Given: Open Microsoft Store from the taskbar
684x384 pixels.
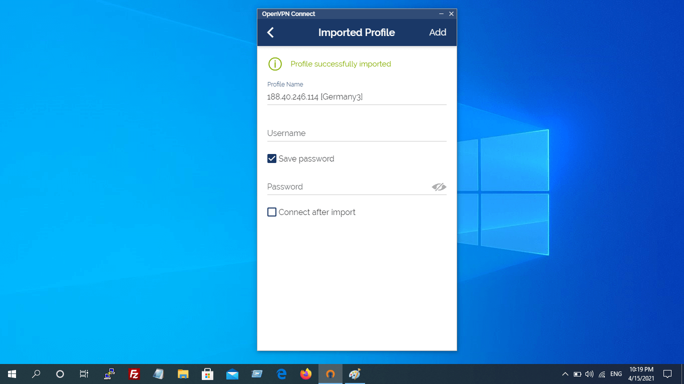Looking at the screenshot, I should coord(207,374).
